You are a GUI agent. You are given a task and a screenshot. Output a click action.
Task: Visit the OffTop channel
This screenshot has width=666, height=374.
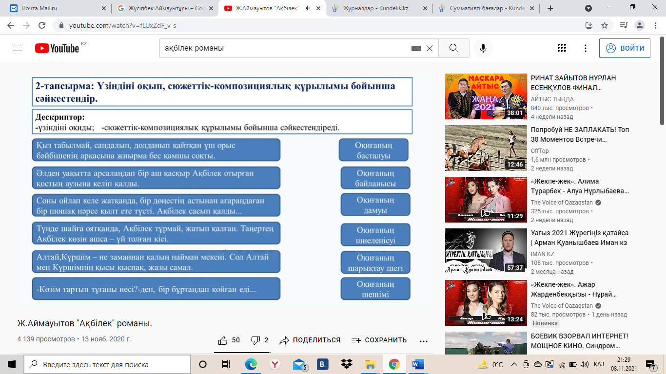540,151
